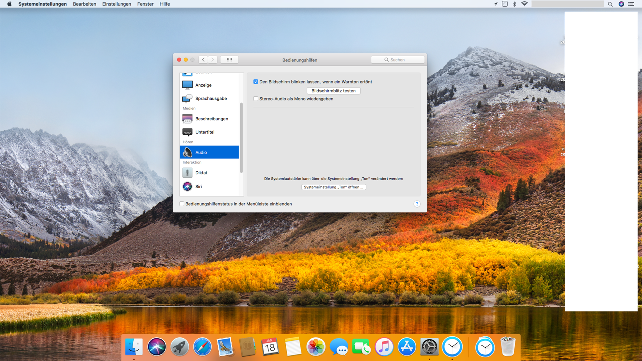Screen dimensions: 642x361
Task: Open Safari from the Dock
Action: click(x=202, y=347)
